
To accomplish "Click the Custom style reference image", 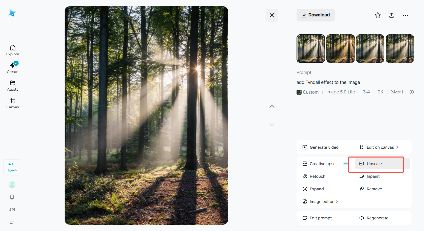I will click(x=299, y=92).
